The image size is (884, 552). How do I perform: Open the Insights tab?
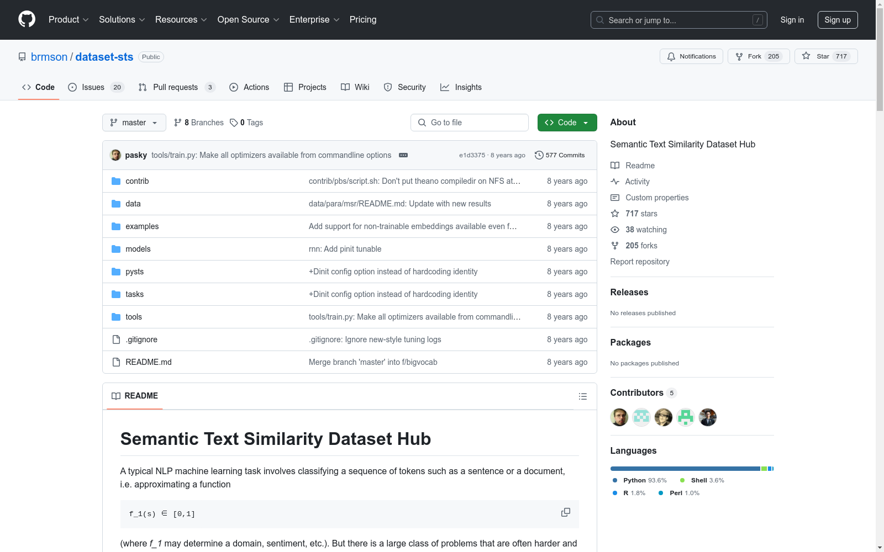461,87
